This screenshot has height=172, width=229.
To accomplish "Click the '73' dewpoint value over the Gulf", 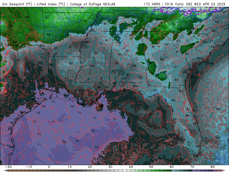I will point(96,147).
